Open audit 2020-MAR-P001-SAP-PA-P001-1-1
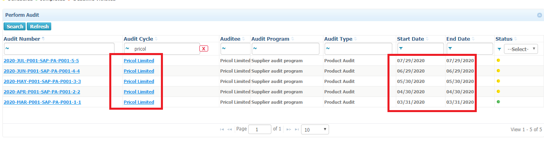Viewport: 544px width, 146px height. coord(42,102)
